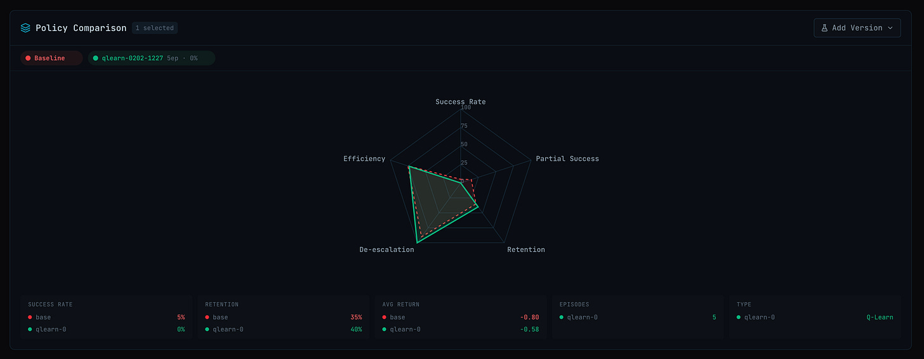This screenshot has width=924, height=359.
Task: Click the RETENTION card title
Action: (x=221, y=305)
